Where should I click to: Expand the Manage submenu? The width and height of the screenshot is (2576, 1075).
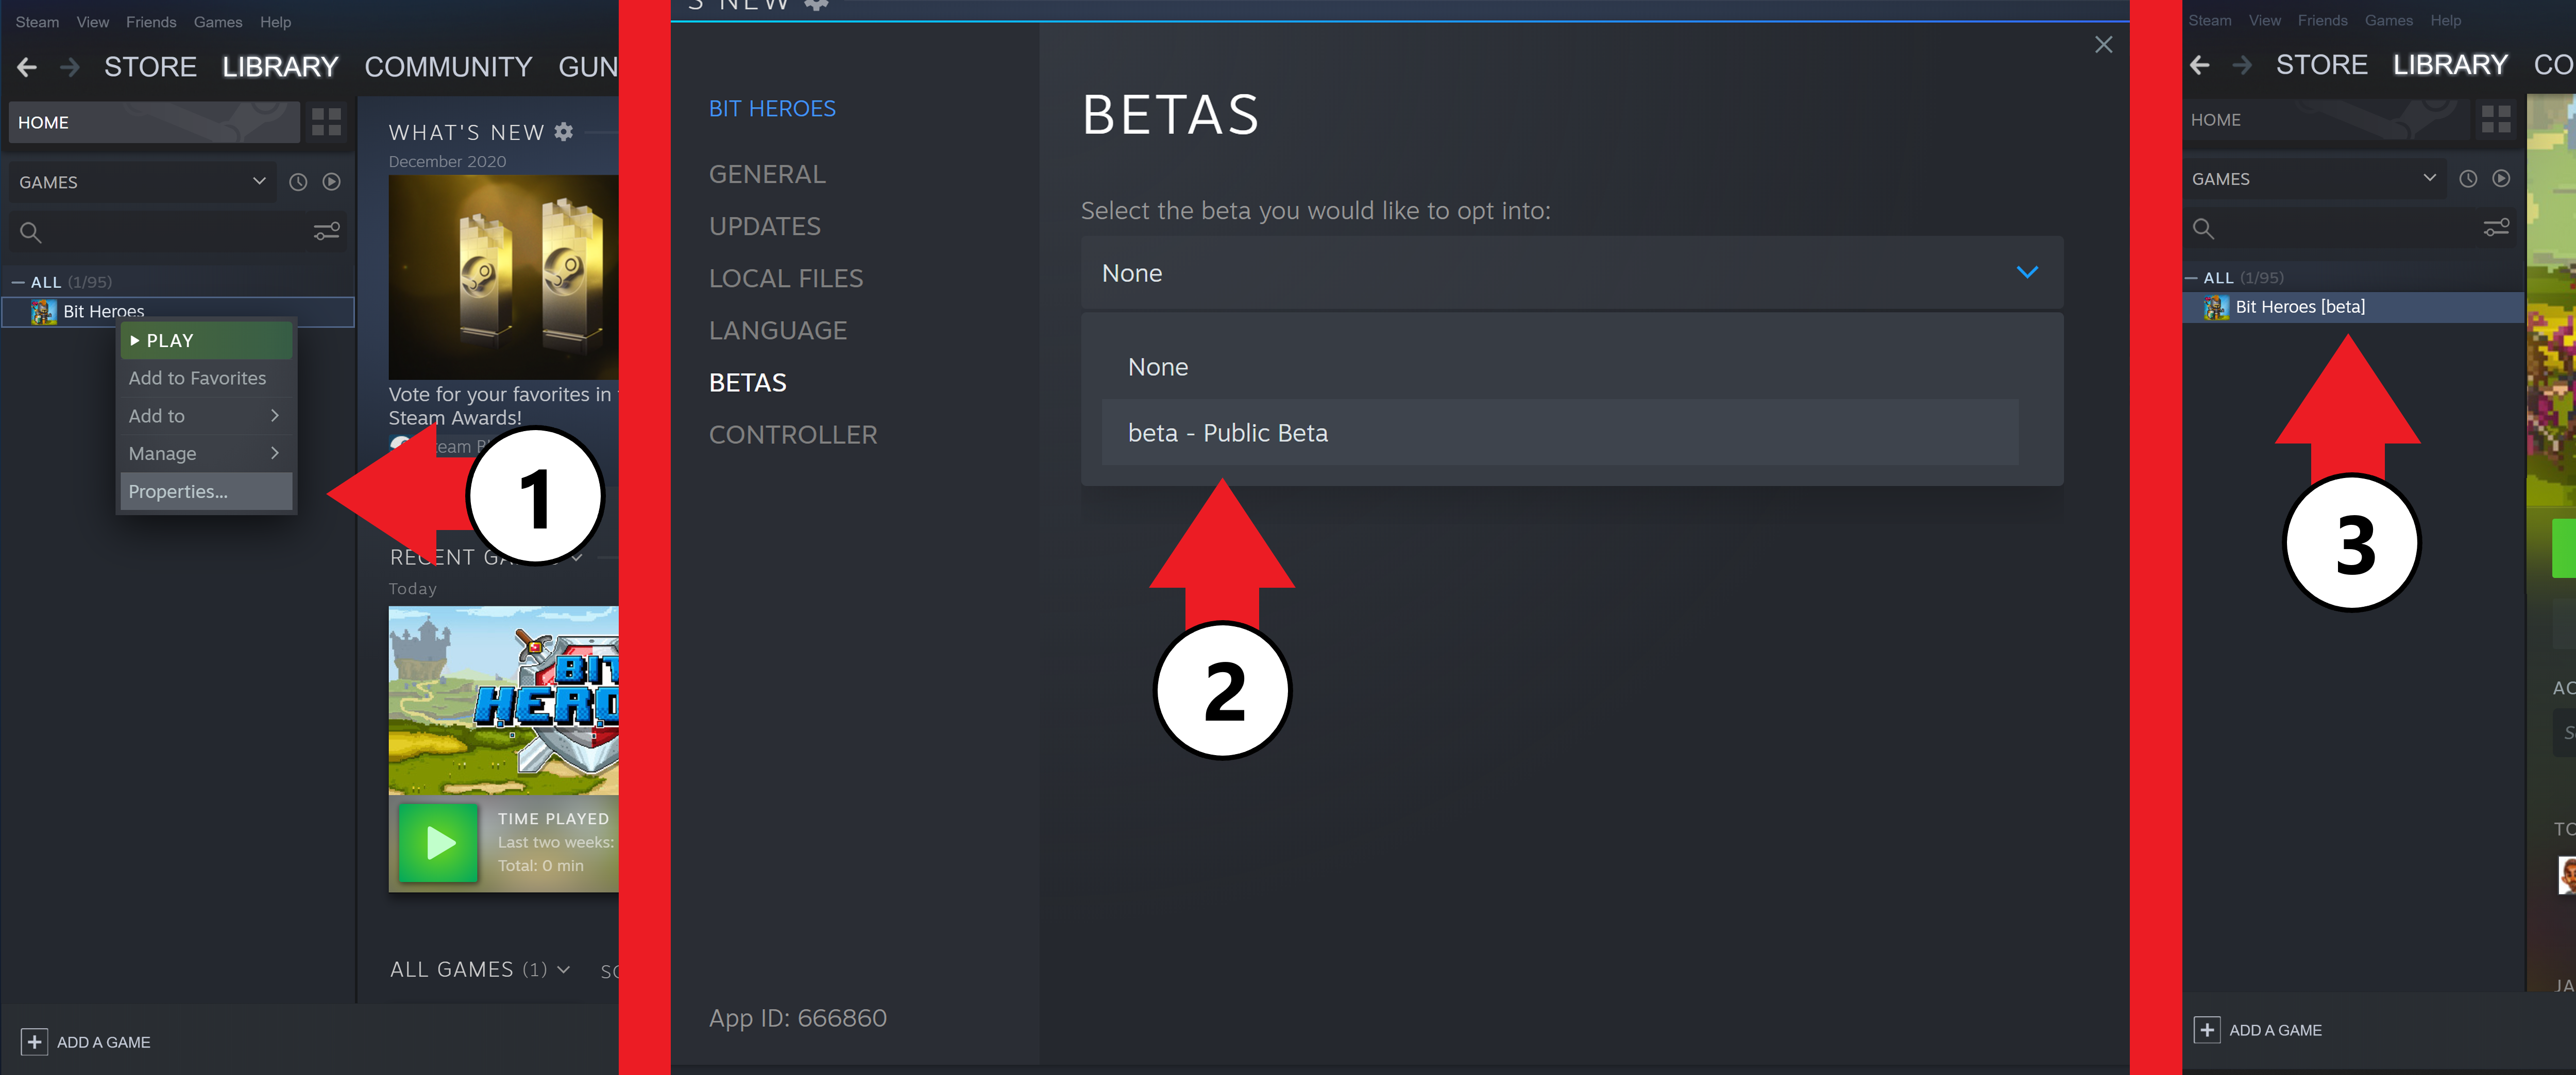[x=205, y=454]
